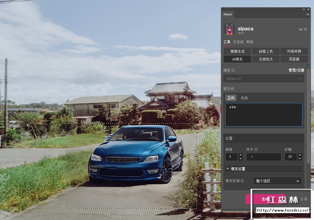Choose the 深度图 tool
This screenshot has height=220, width=314.
point(294,59)
